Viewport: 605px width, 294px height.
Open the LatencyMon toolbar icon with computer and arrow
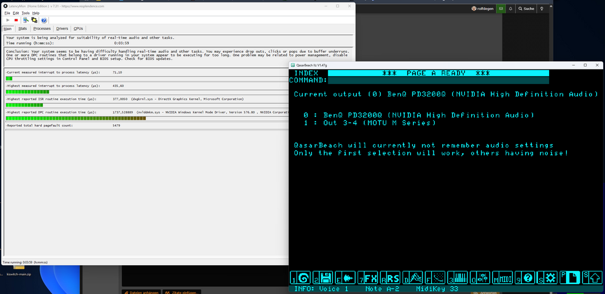(x=26, y=20)
